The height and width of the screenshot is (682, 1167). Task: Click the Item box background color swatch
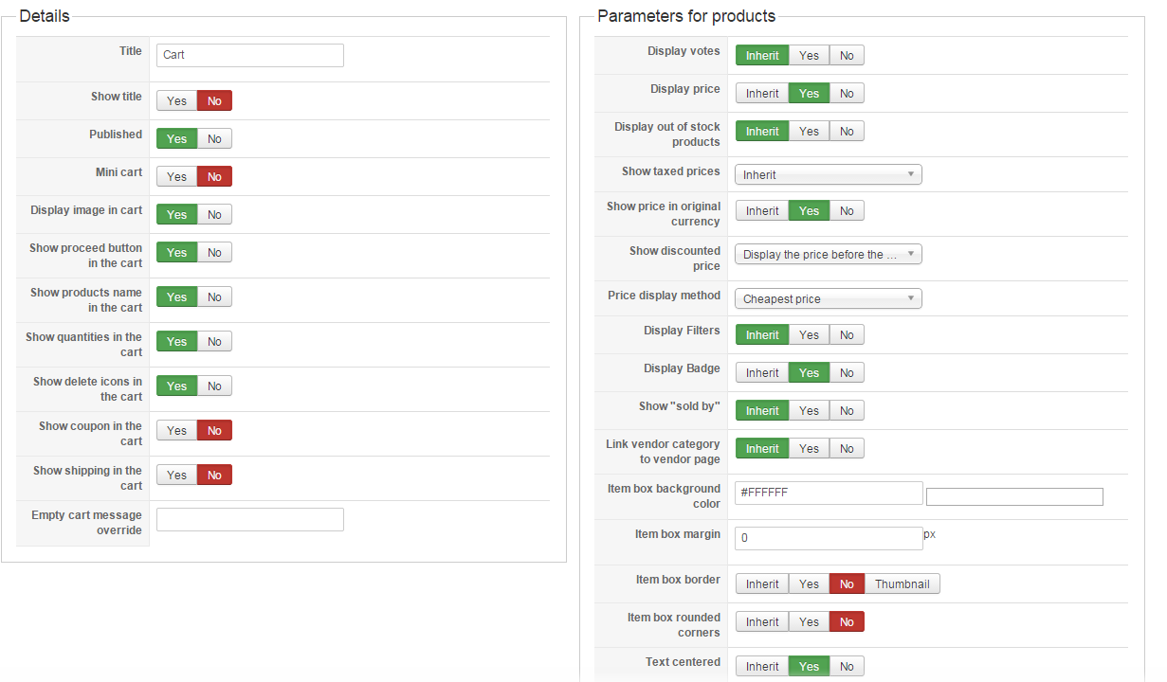1014,496
